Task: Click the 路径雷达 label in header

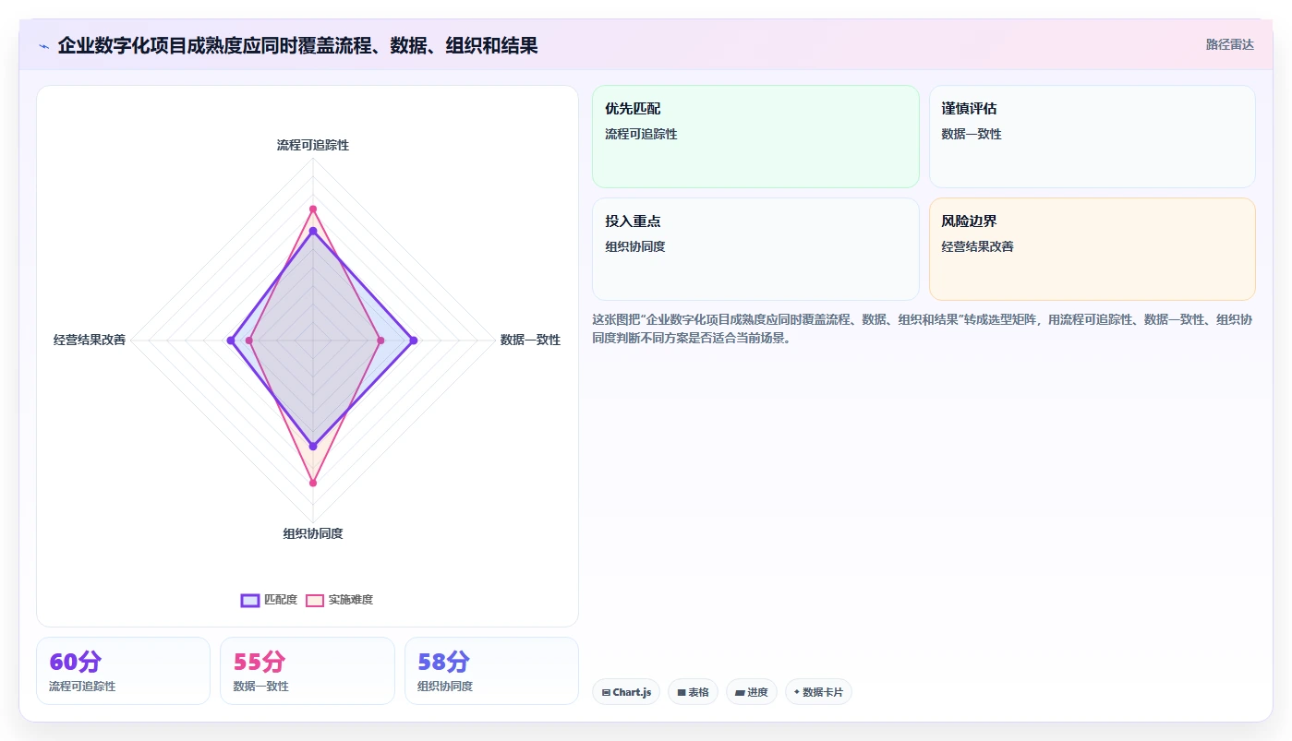Action: coord(1229,44)
